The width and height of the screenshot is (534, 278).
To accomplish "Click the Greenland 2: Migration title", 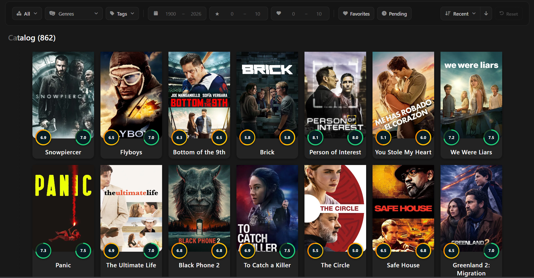I will [471, 269].
